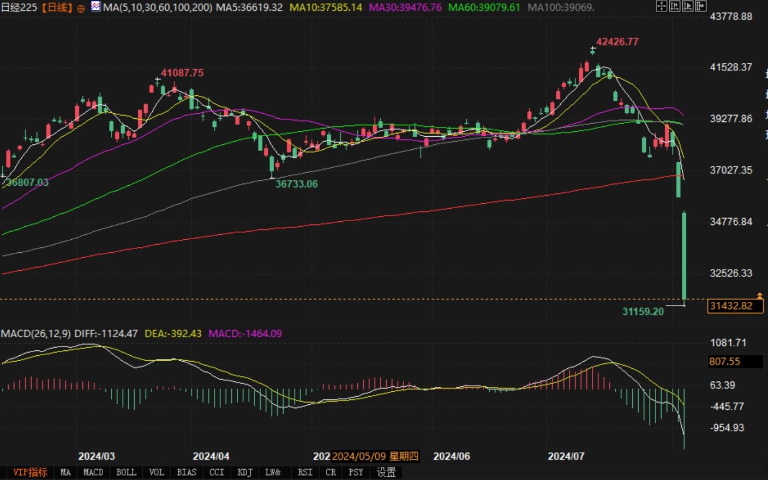The height and width of the screenshot is (480, 768).
Task: Click the exit-arrow icon in top toolbar
Action: pos(701,7)
